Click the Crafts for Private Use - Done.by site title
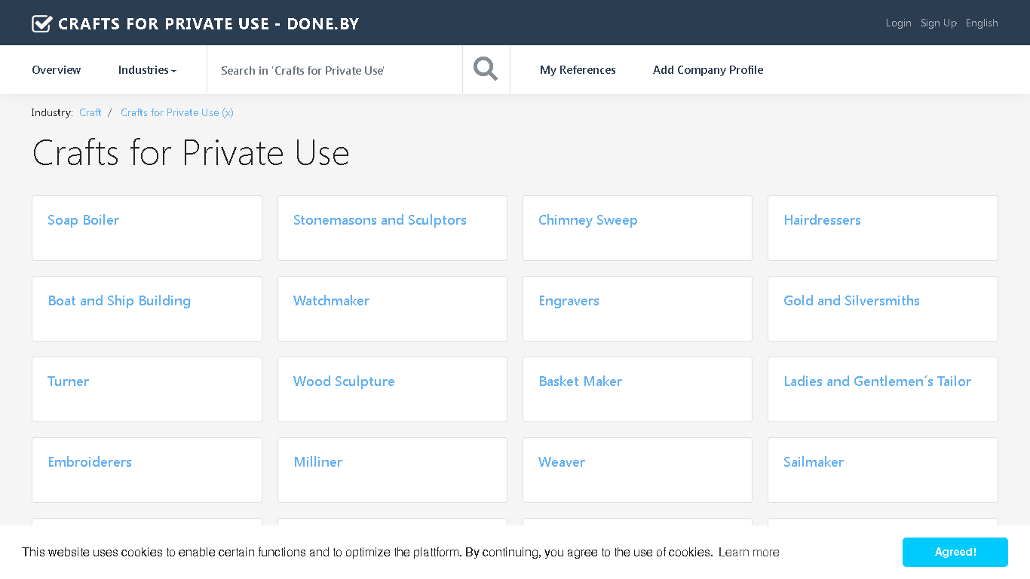 coord(209,23)
